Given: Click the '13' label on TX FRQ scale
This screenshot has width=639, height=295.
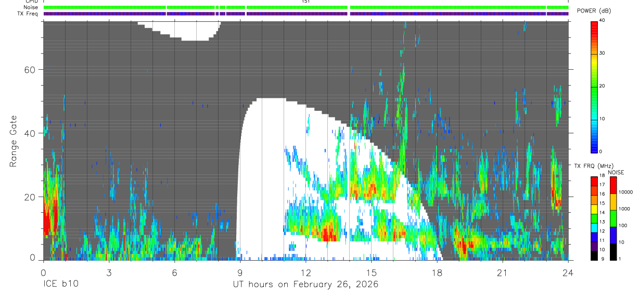Looking at the screenshot, I should coord(603,222).
